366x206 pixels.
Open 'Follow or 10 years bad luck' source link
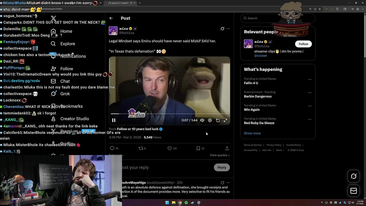tap(140, 129)
